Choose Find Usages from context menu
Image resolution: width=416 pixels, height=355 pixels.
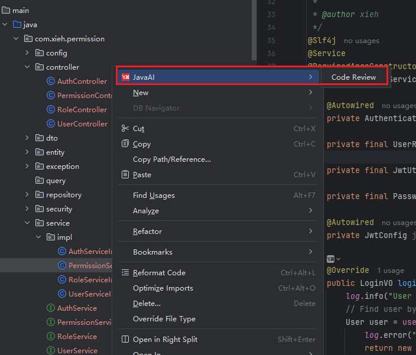pyautogui.click(x=154, y=196)
